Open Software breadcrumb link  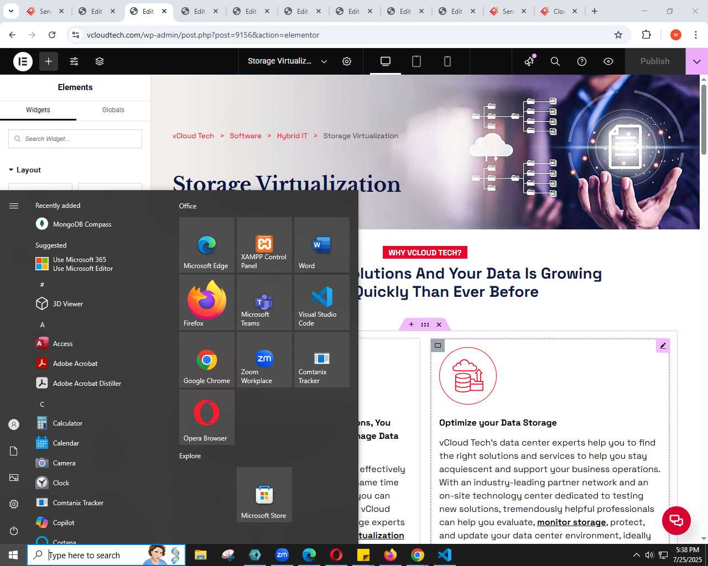(x=246, y=135)
